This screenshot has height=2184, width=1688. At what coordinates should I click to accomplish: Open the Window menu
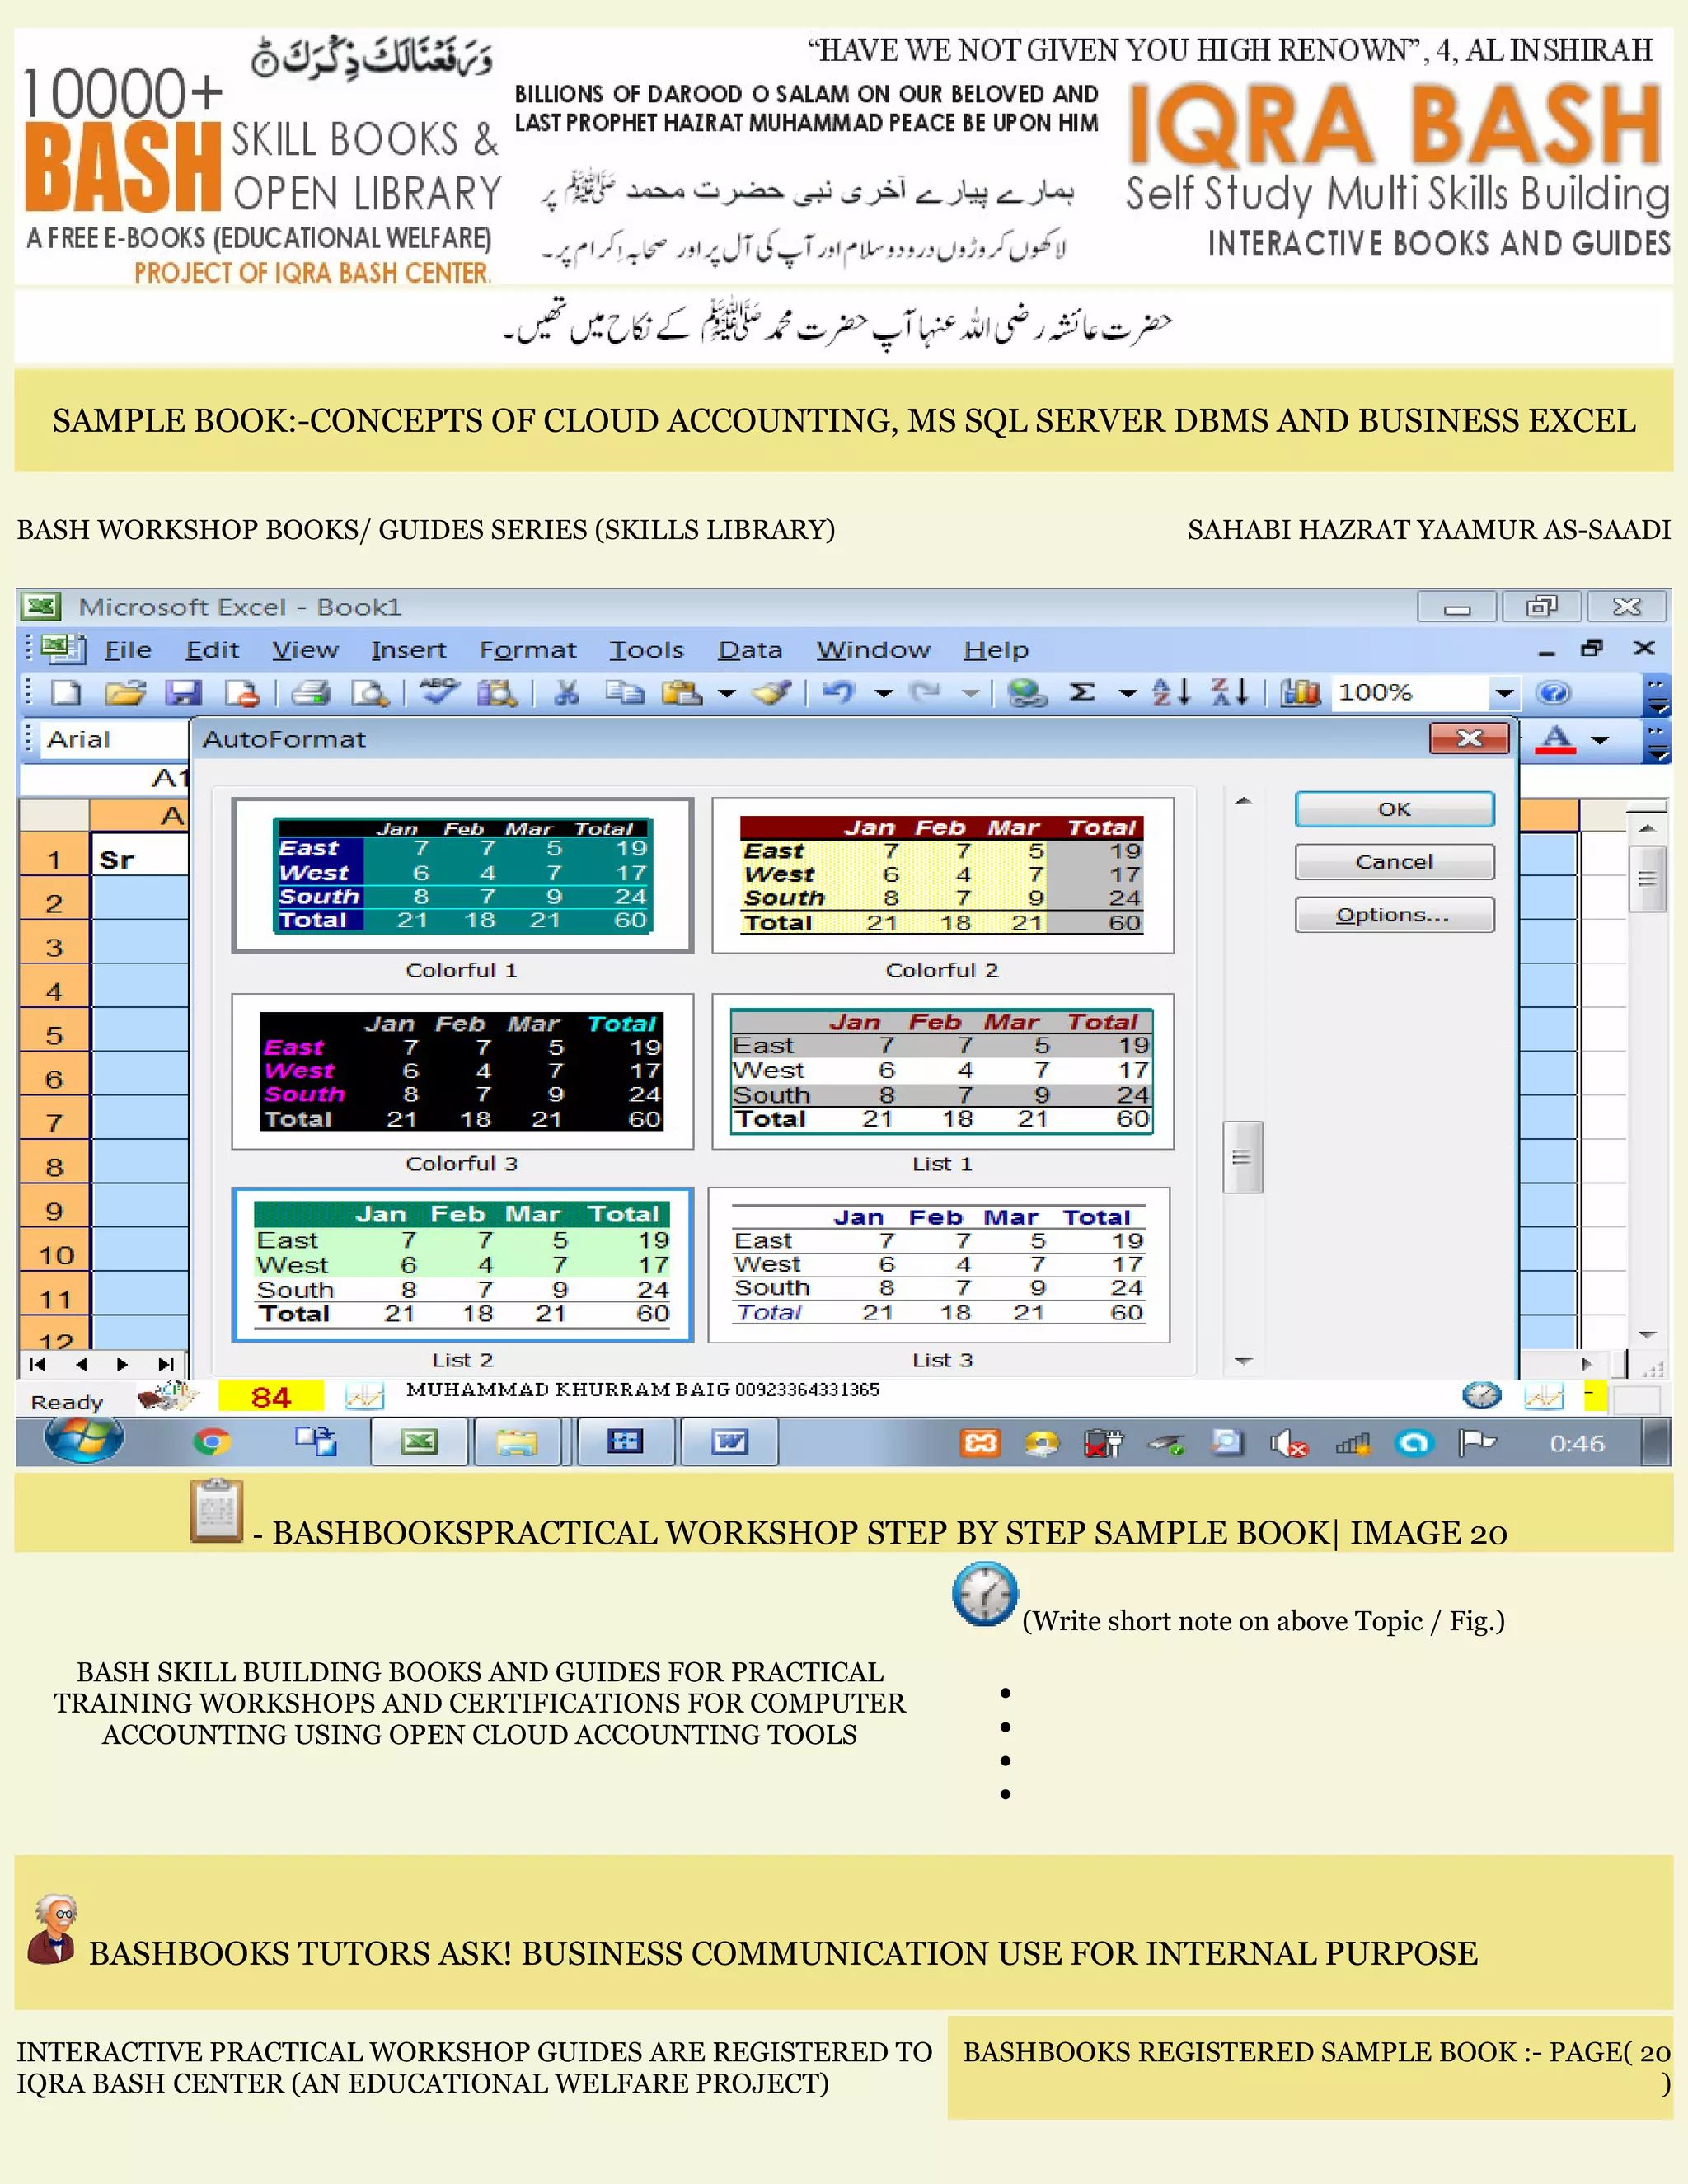873,650
